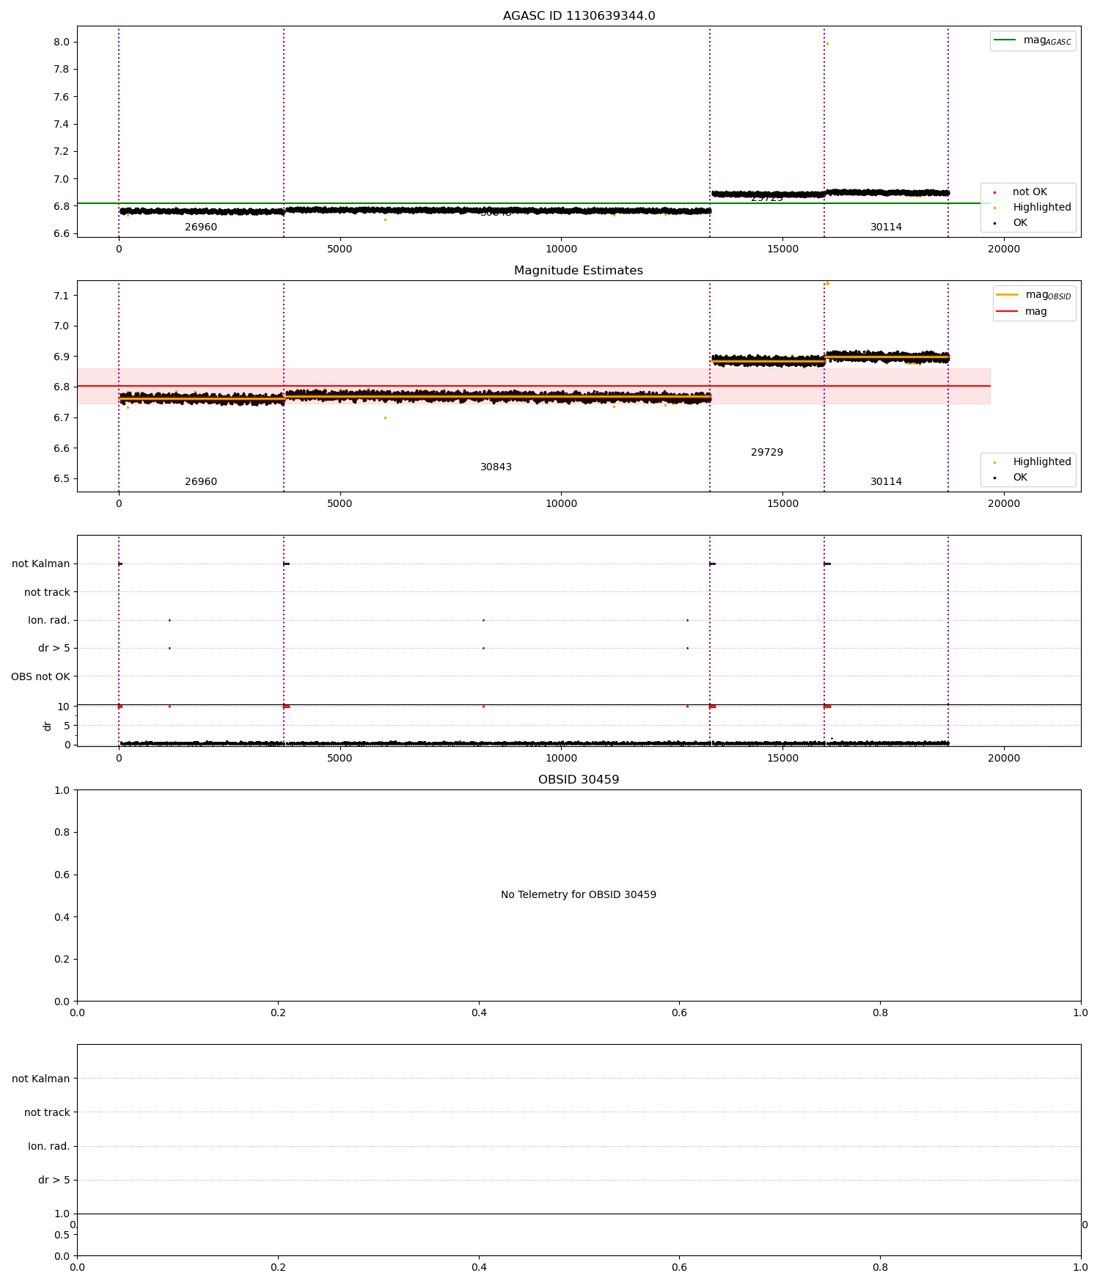Click 'not Kalman' label in the flags panel with data
The height and width of the screenshot is (1284, 1100).
point(41,563)
